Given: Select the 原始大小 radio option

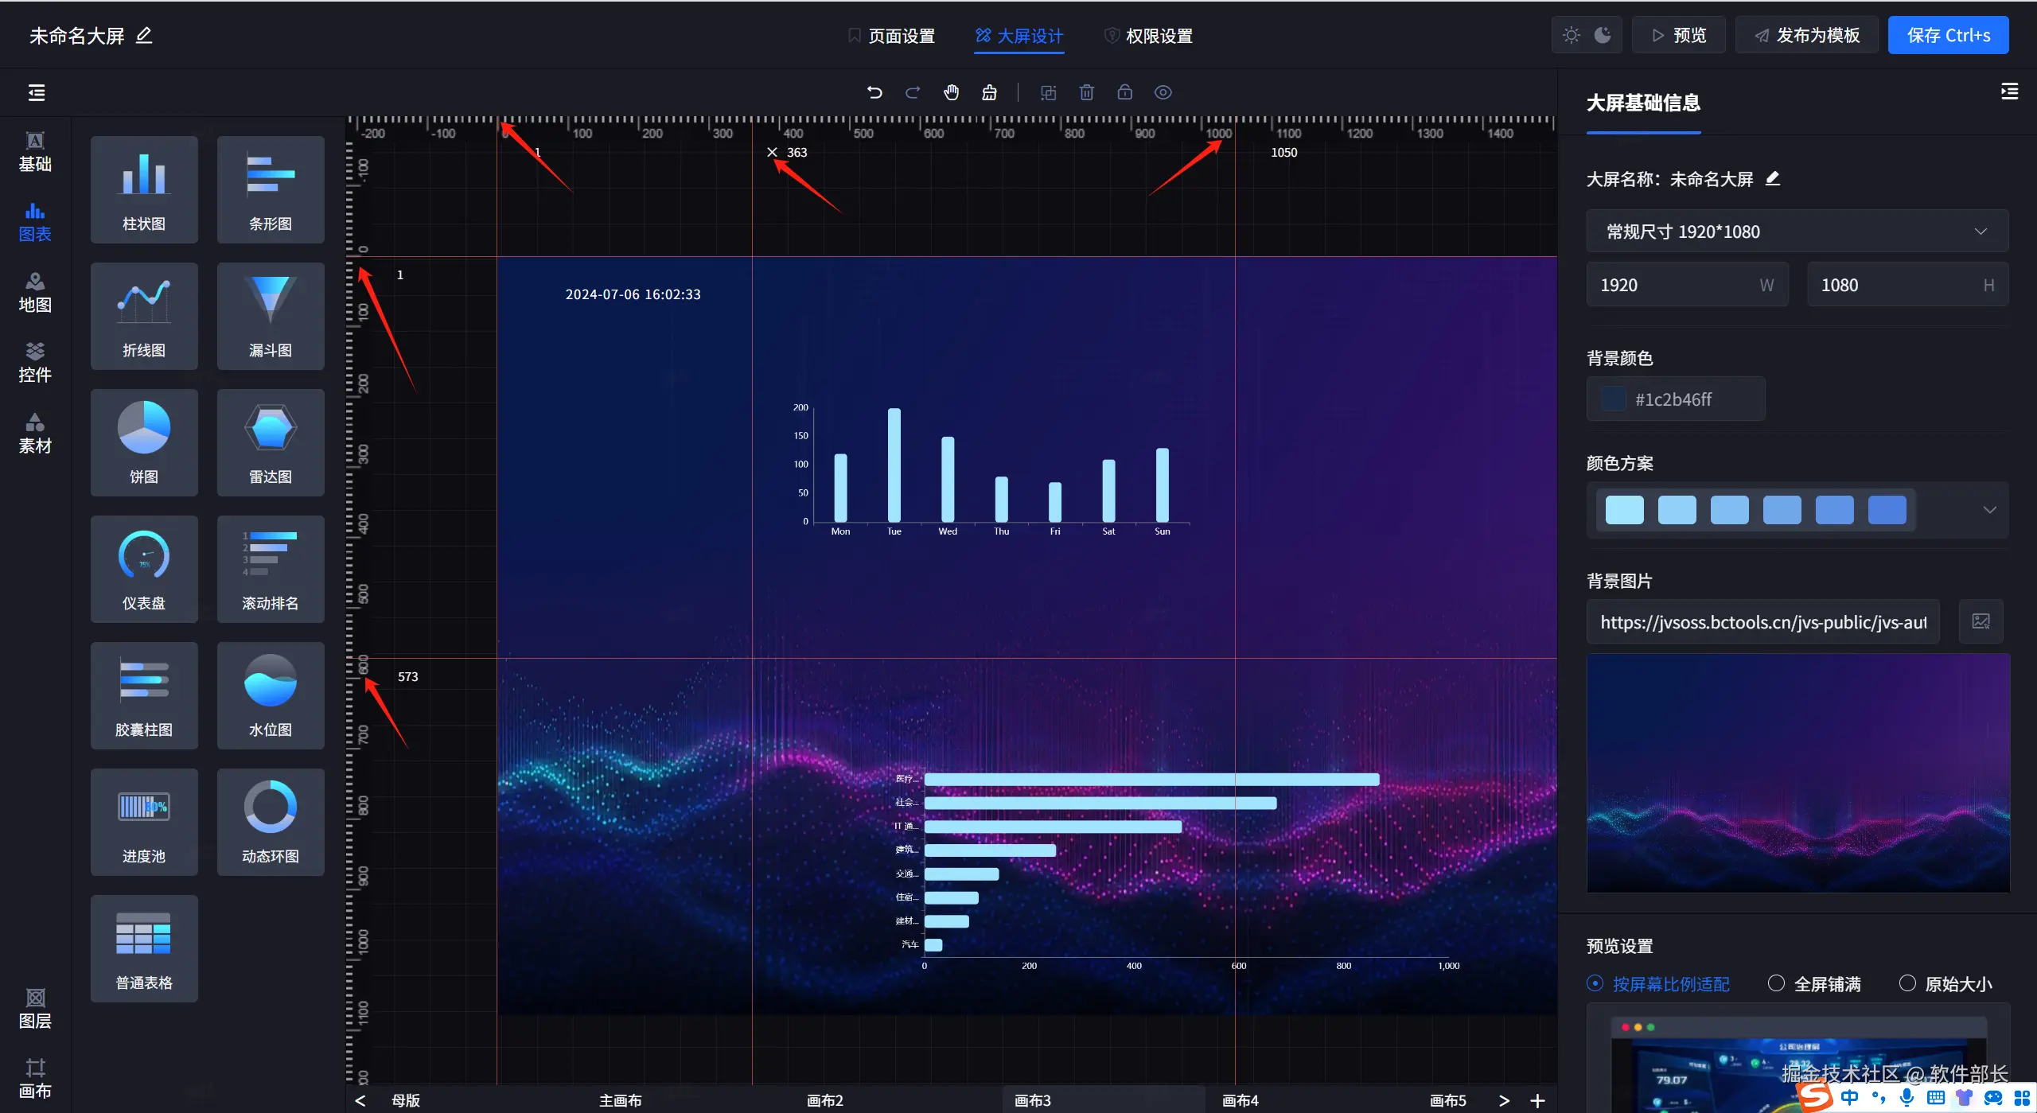Looking at the screenshot, I should (1907, 983).
